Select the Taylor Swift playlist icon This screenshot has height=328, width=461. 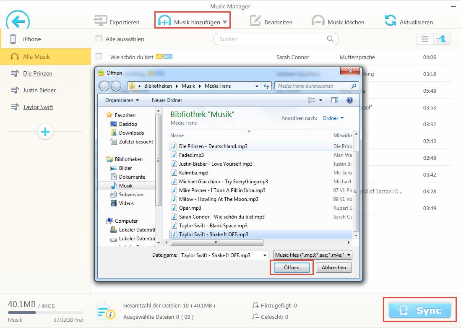pos(15,107)
